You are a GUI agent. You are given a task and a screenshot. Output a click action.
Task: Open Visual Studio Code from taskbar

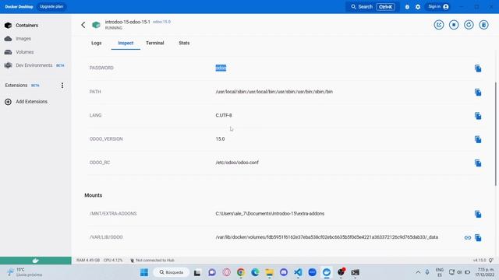(298, 272)
